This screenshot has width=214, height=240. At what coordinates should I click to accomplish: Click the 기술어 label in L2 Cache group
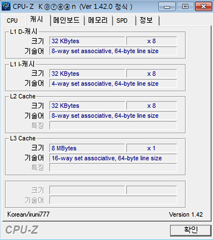tap(34, 116)
